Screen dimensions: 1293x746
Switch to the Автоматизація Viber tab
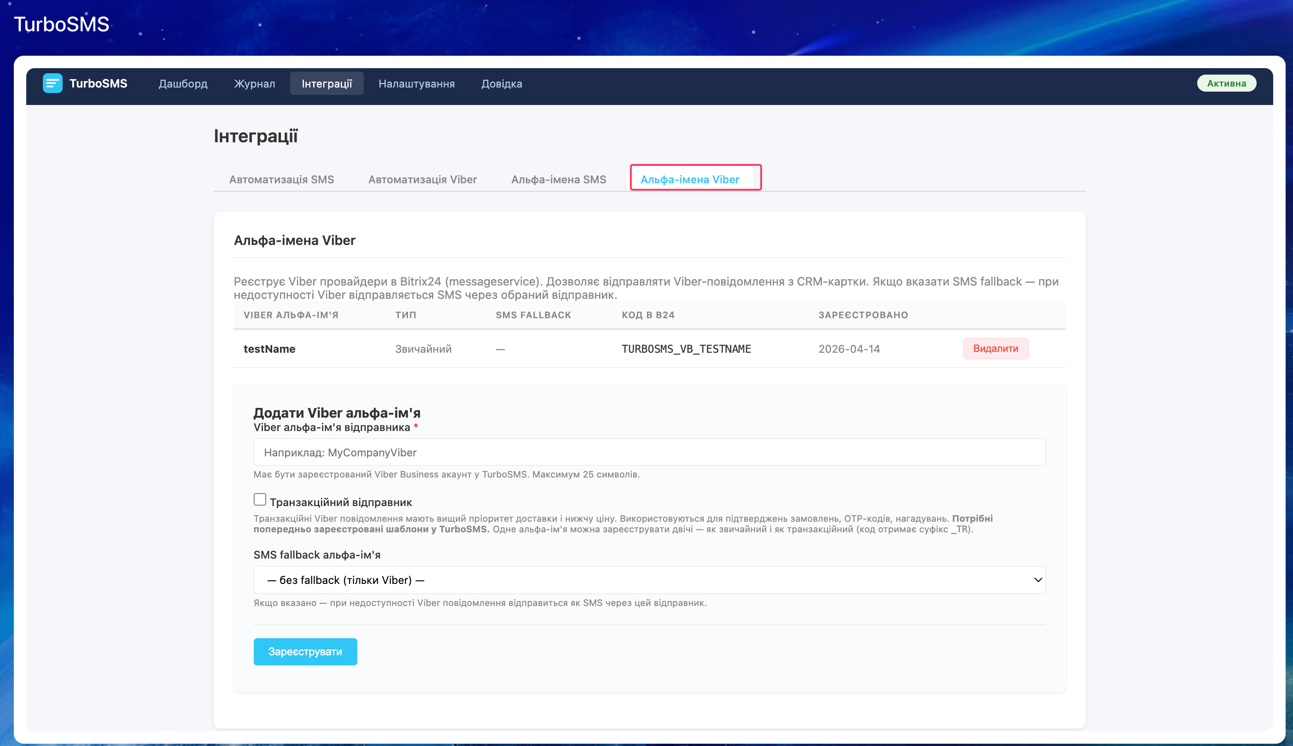tap(423, 179)
